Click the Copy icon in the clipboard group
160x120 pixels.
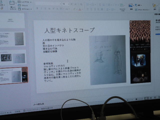point(2,5)
